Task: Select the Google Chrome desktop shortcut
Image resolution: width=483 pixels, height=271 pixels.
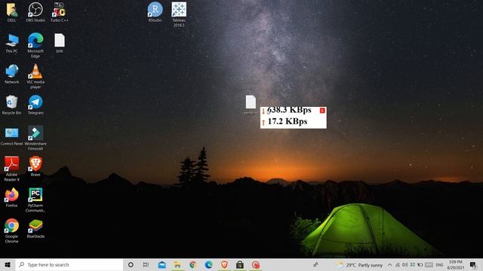Action: pos(12,231)
